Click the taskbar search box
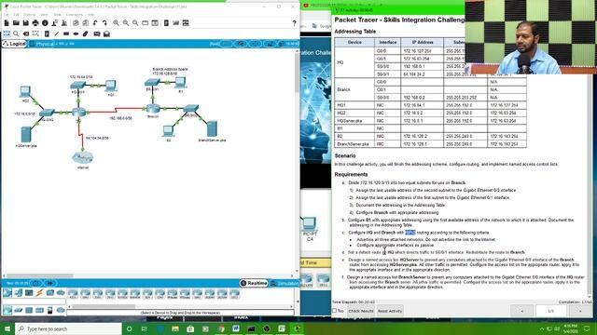This screenshot has height=335, width=597. 68,328
